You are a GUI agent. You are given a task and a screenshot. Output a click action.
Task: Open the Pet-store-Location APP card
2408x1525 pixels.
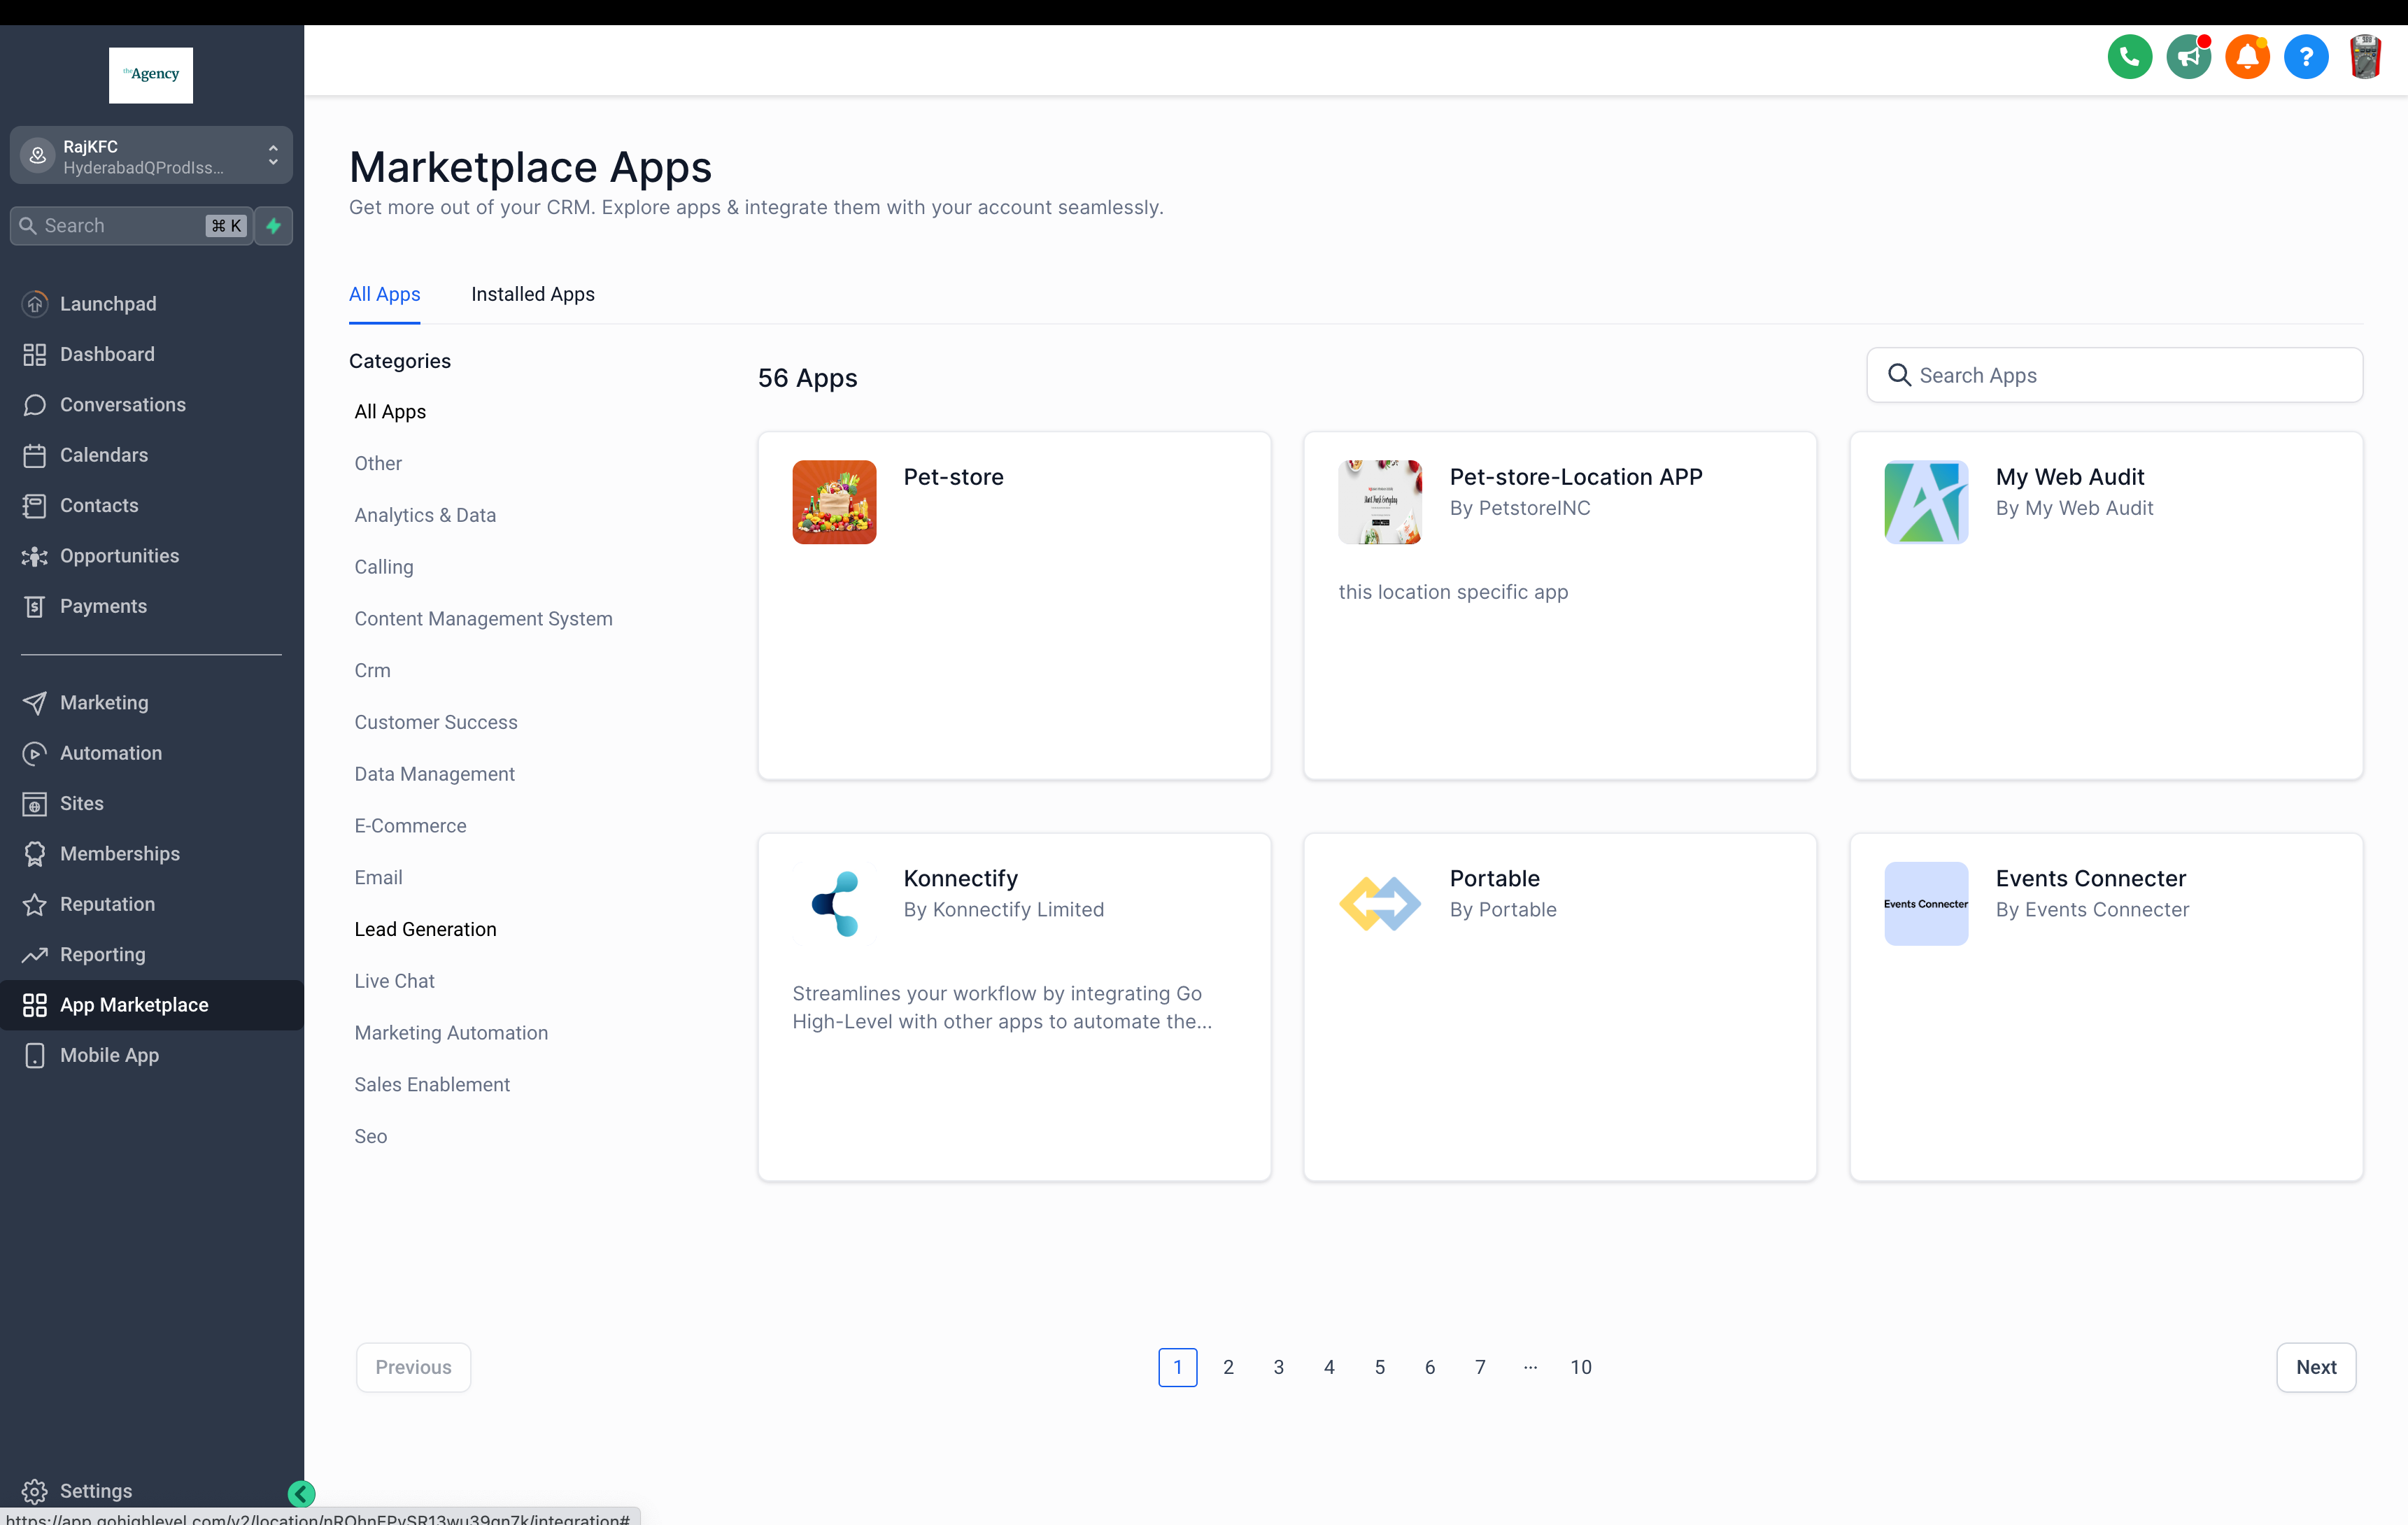tap(1559, 606)
